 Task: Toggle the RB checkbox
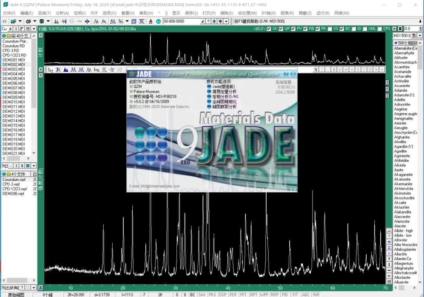click(305, 29)
